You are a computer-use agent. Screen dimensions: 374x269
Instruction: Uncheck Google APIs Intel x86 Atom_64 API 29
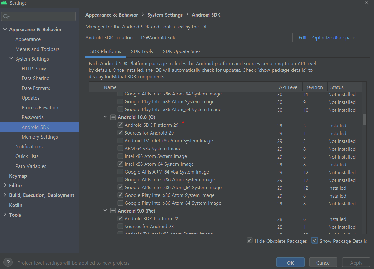120,188
